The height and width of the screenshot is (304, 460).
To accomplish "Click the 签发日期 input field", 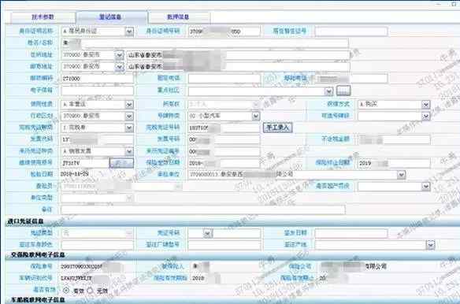I will pos(351,233).
